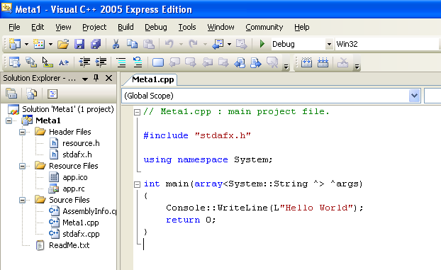Click the View Code icon in Solution Explorer
This screenshot has height=270, width=441.
pyautogui.click(x=52, y=94)
